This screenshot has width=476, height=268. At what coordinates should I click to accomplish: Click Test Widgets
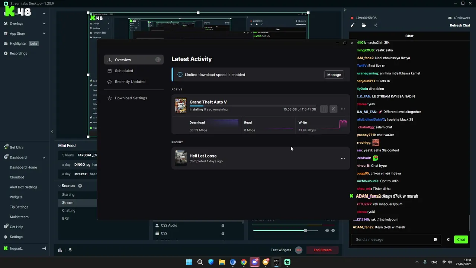click(x=281, y=250)
